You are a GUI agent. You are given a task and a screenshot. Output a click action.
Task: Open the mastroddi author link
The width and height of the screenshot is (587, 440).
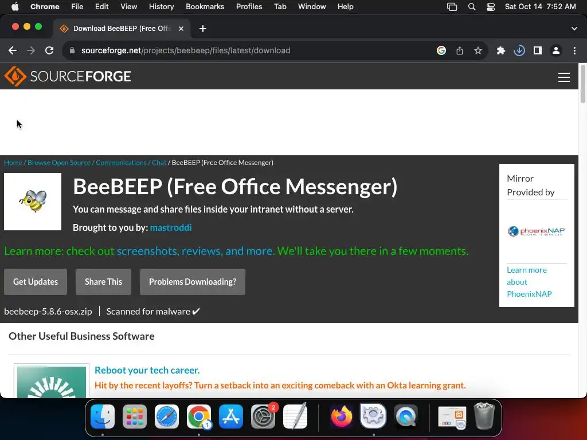(x=171, y=227)
